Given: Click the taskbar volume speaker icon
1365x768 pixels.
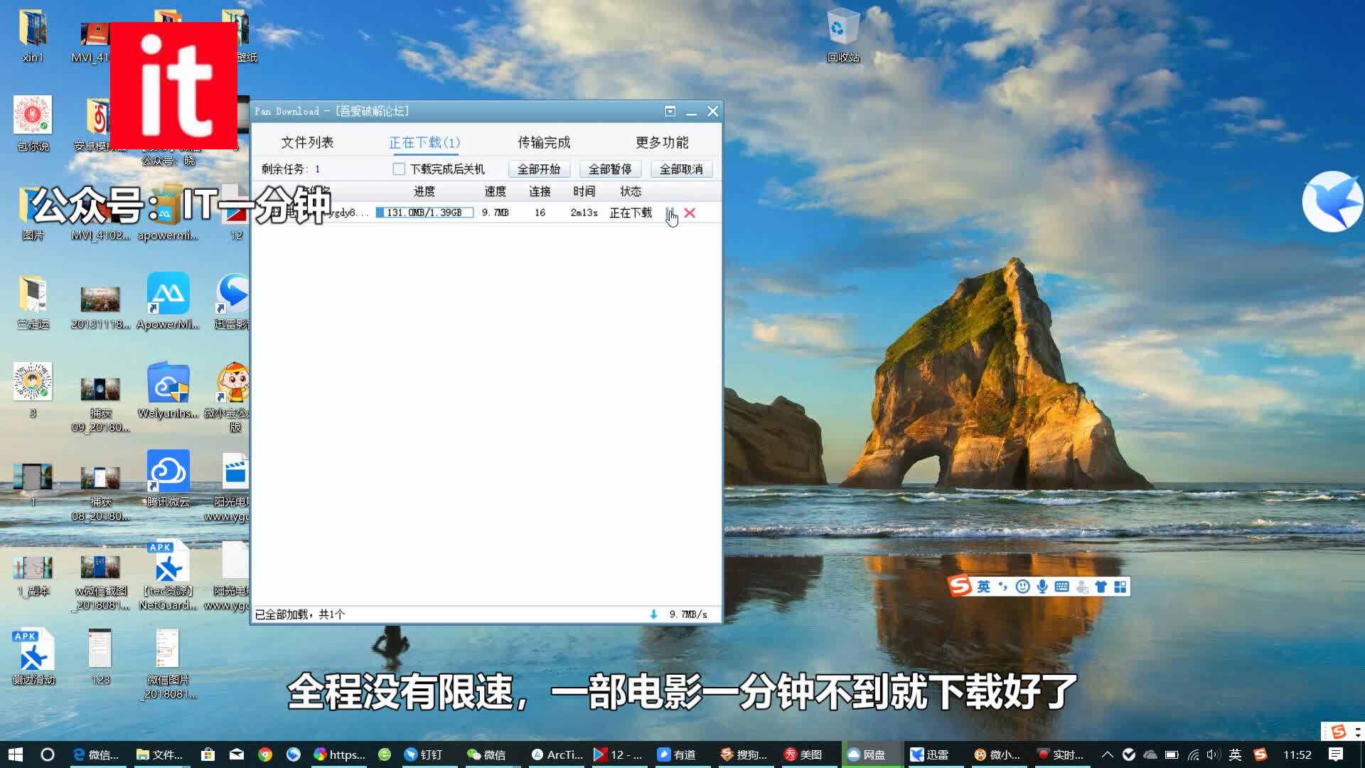Looking at the screenshot, I should 1213,754.
